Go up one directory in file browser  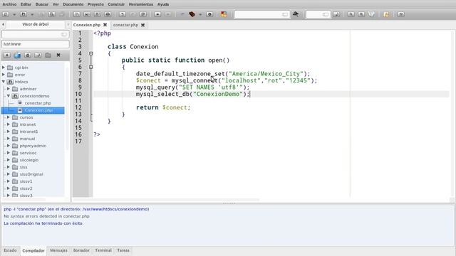click(x=7, y=55)
